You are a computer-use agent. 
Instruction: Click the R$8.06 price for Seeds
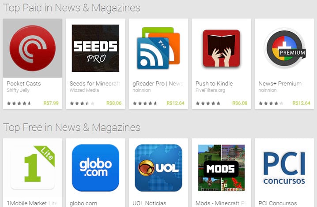click(x=114, y=103)
